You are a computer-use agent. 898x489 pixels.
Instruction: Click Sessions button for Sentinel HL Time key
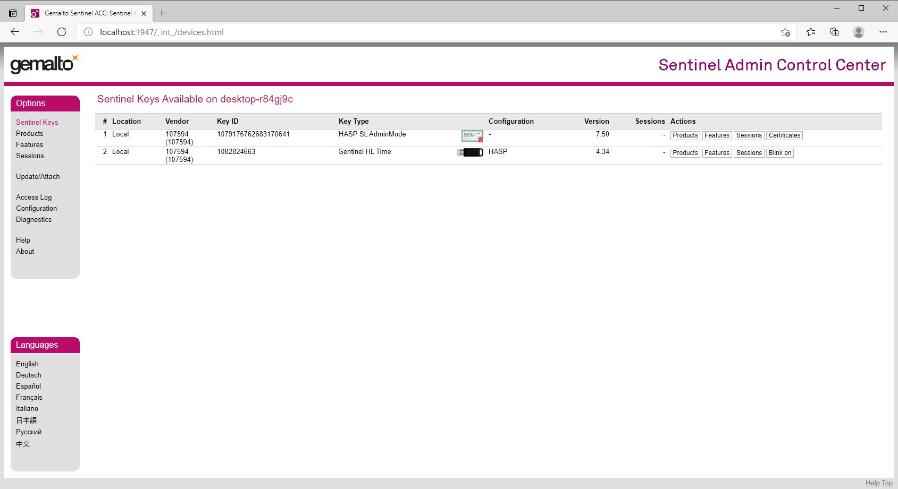[749, 153]
